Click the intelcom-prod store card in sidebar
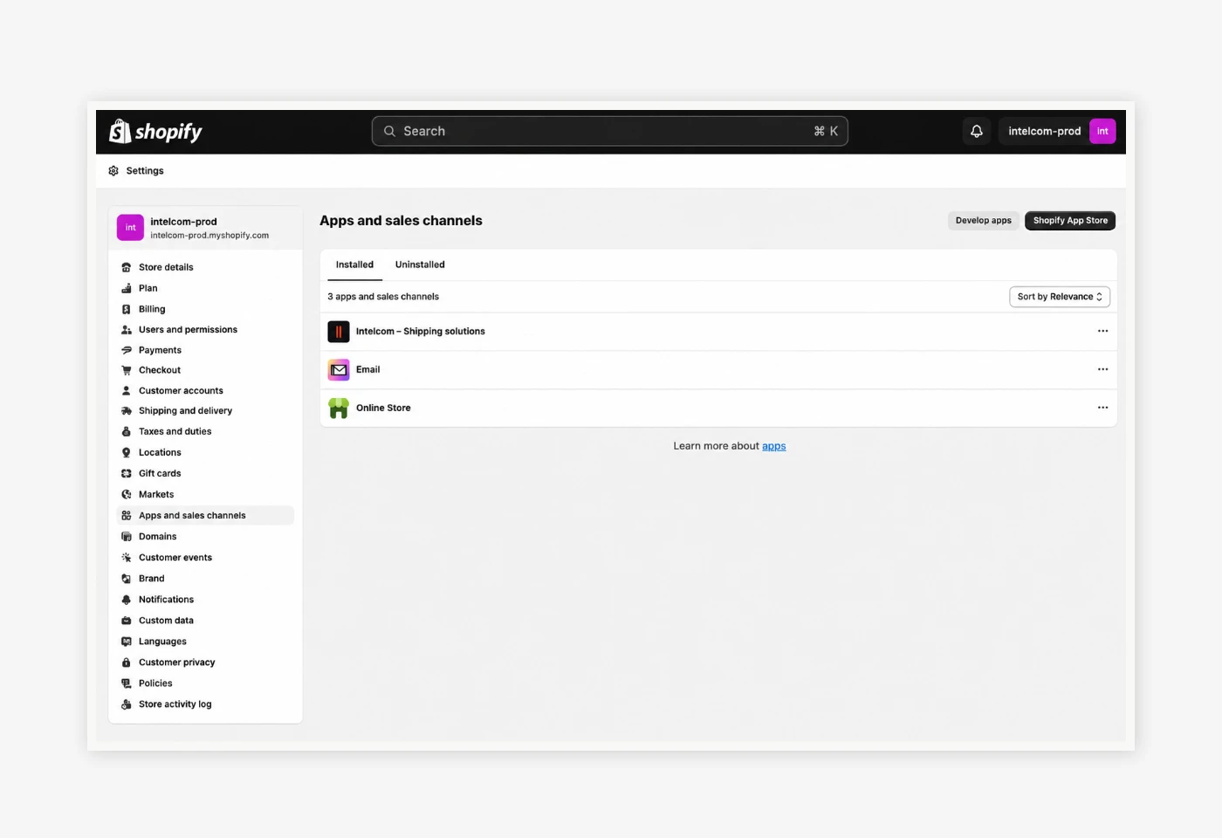This screenshot has width=1222, height=838. coord(205,228)
